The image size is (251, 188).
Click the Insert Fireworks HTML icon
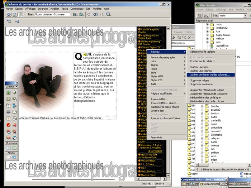(x=15, y=119)
